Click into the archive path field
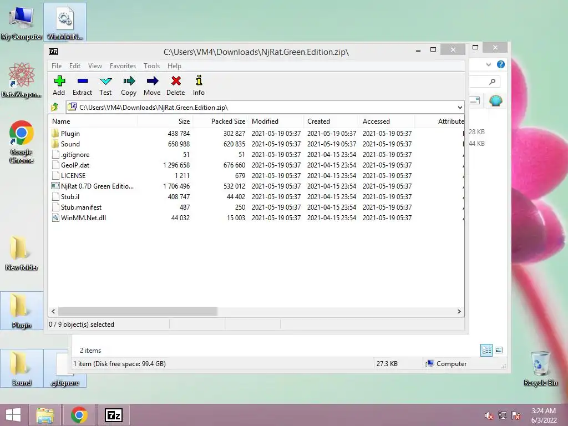 pos(261,107)
